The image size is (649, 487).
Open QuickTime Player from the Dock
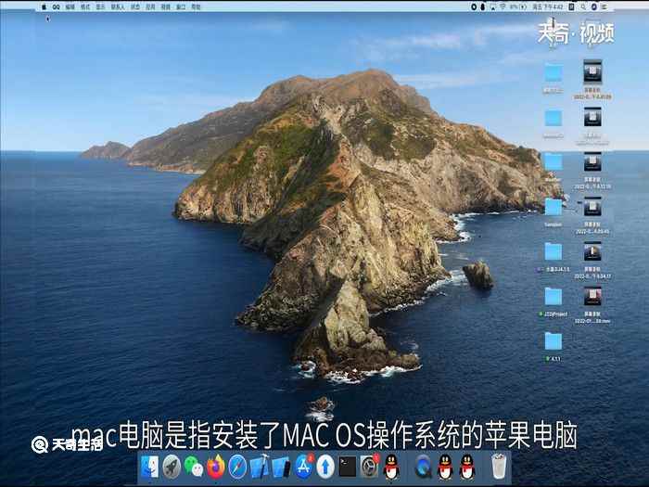coord(424,467)
